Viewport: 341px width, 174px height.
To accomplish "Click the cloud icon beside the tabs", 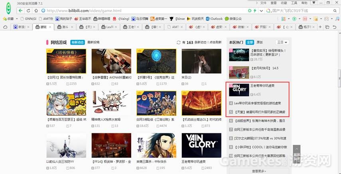I will pyautogui.click(x=5, y=27).
